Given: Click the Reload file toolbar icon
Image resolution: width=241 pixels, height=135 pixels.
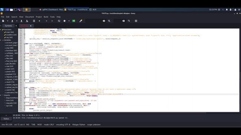Looking at the screenshot, I should 34,21.
